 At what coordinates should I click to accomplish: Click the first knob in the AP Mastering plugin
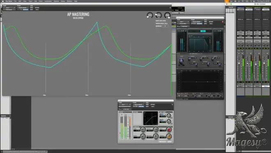(150, 15)
